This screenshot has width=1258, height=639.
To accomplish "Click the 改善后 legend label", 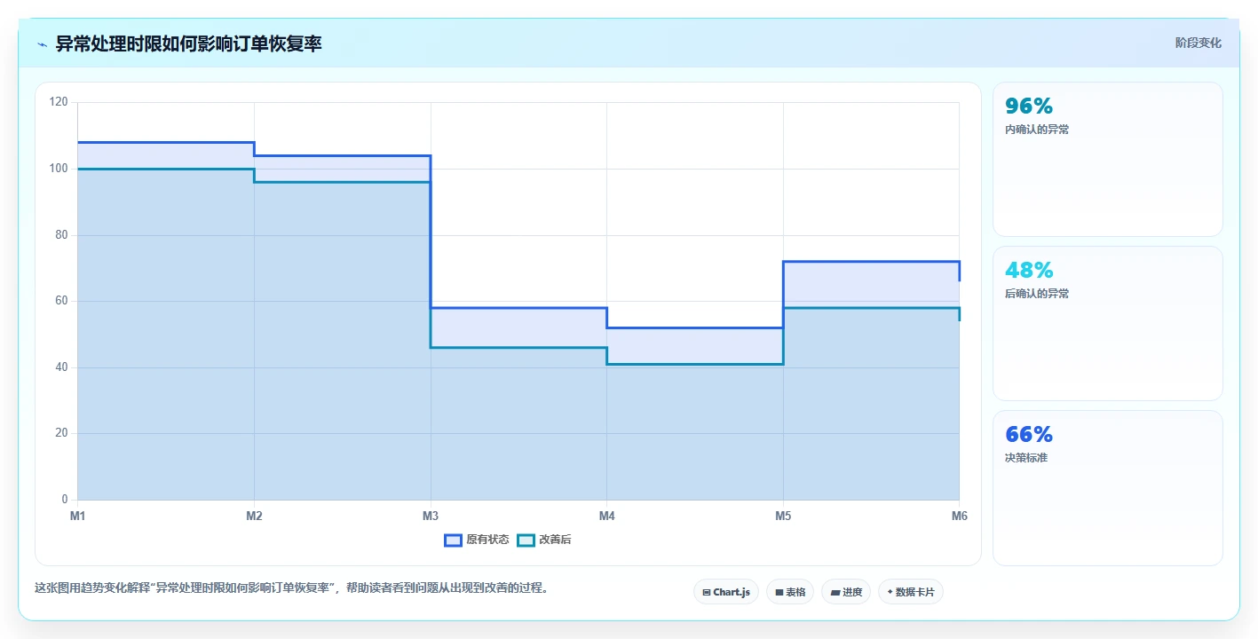I will (555, 540).
